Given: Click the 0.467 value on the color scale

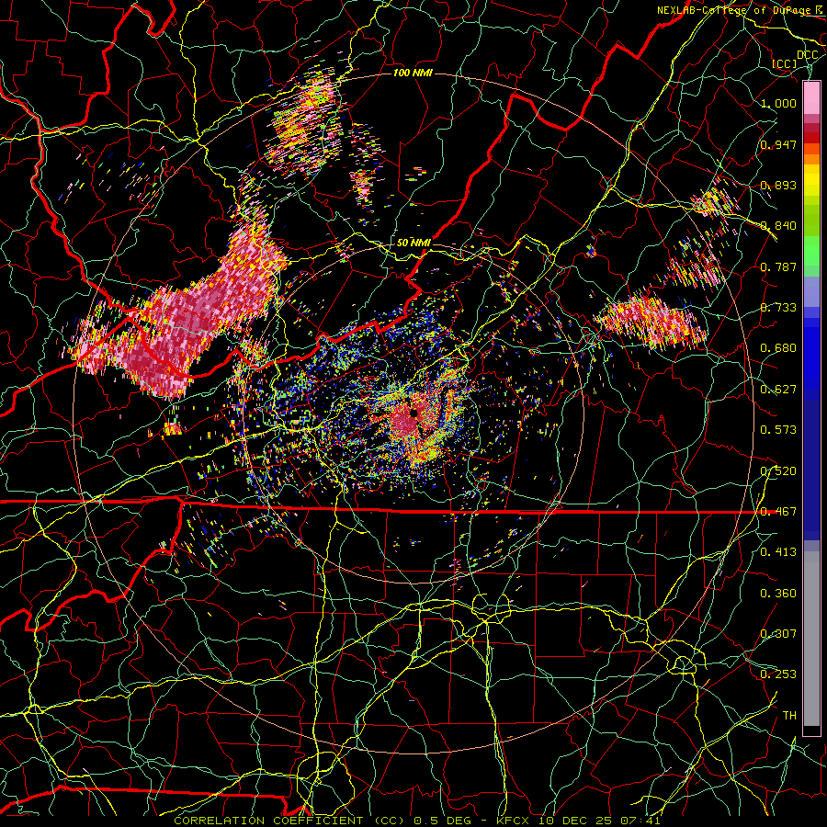Looking at the screenshot, I should coord(778,512).
